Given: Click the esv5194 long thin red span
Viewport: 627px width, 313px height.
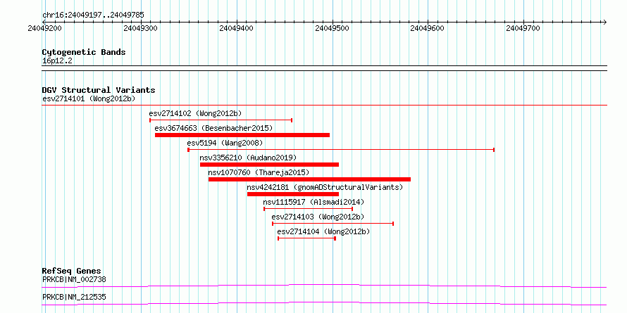Looking at the screenshot, I should (341, 149).
